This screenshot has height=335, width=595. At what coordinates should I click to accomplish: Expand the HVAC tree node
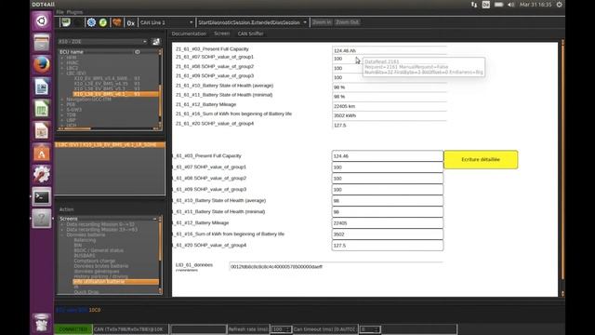click(x=62, y=62)
